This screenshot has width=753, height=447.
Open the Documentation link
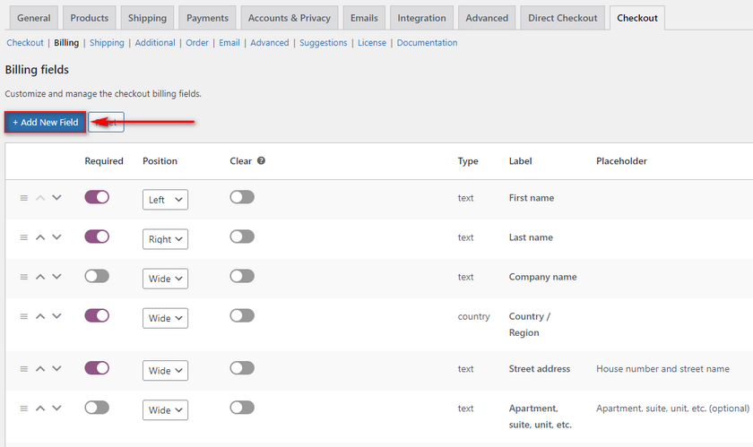tap(427, 42)
